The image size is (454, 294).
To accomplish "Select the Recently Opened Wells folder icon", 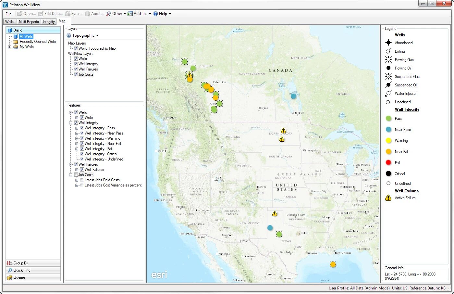I will pos(16,42).
